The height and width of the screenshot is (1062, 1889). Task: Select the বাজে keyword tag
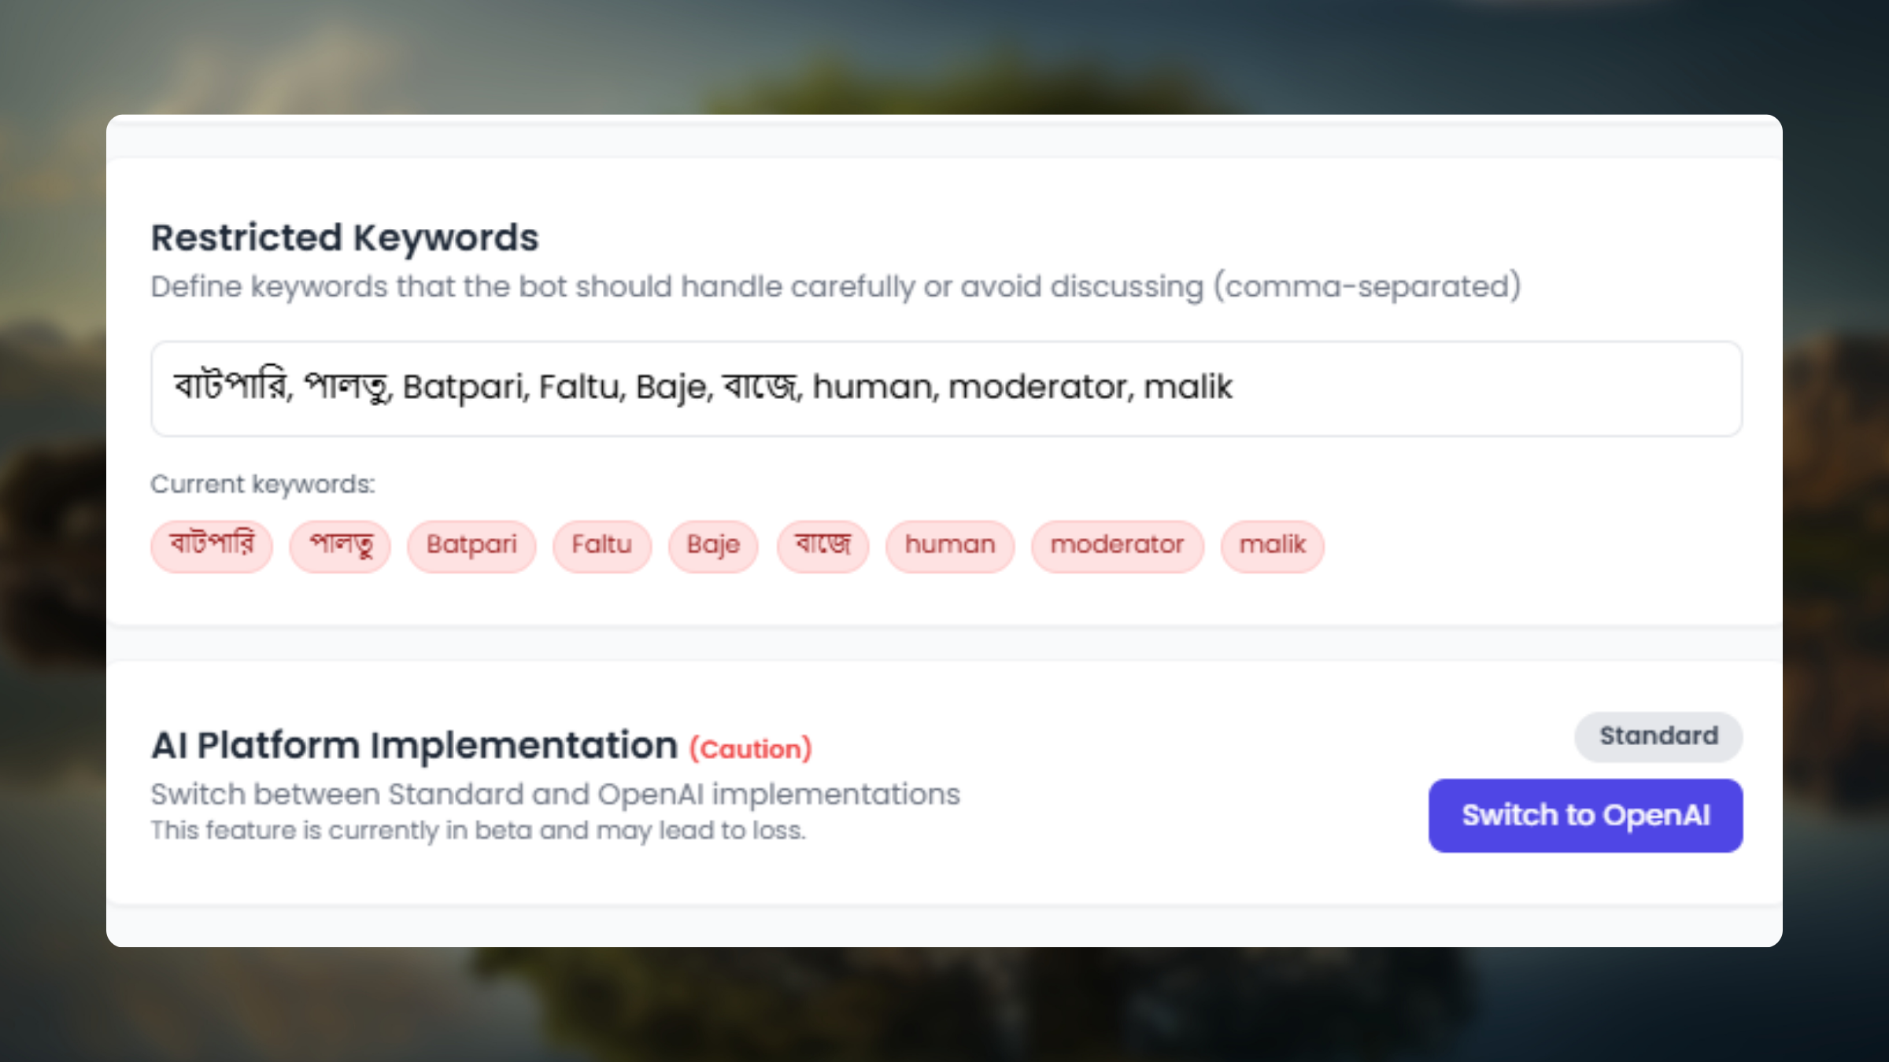coord(823,545)
